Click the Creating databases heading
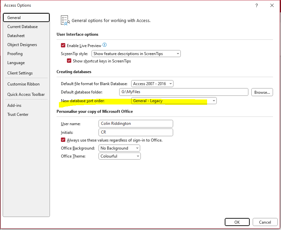This screenshot has height=230, width=281. point(74,72)
